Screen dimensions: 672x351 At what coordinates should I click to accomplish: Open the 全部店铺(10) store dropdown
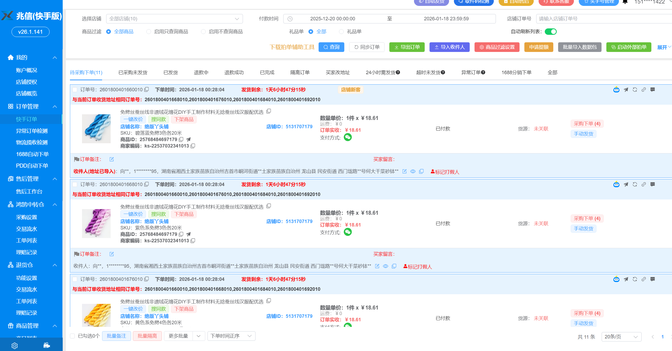pyautogui.click(x=174, y=19)
